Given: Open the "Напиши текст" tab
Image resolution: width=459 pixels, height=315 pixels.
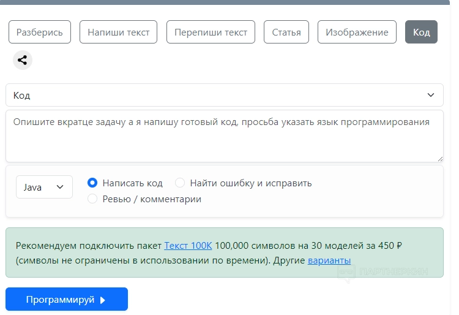Looking at the screenshot, I should point(119,32).
